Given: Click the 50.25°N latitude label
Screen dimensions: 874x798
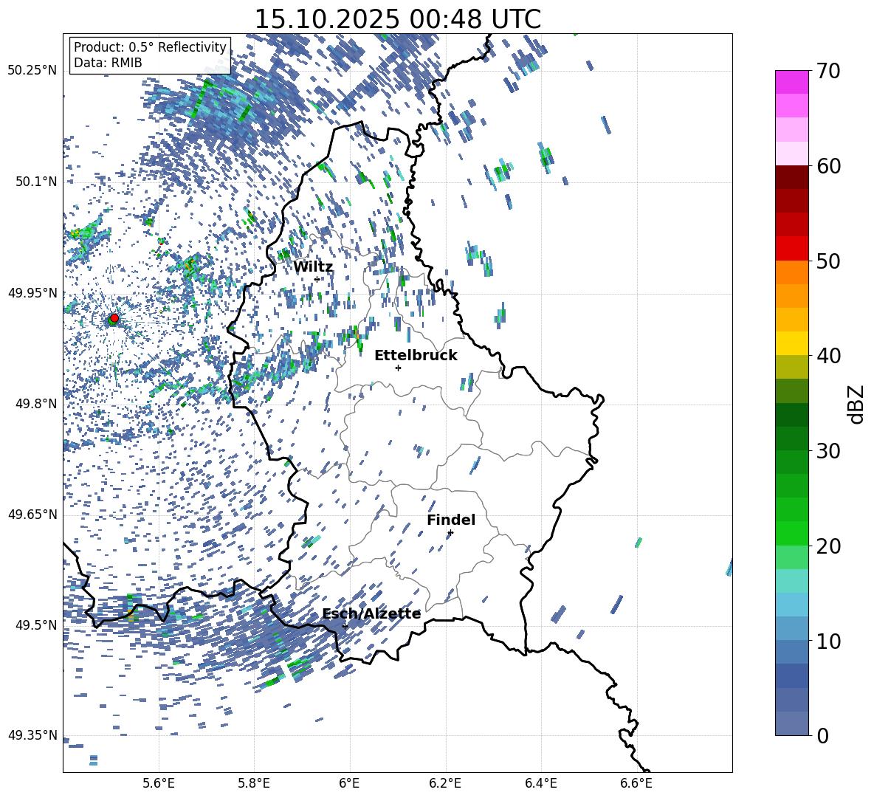Looking at the screenshot, I should [32, 70].
